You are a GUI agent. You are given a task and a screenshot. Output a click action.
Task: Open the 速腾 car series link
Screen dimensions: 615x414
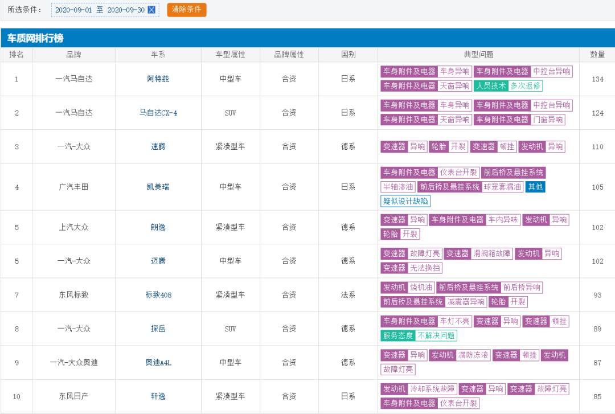(x=158, y=146)
